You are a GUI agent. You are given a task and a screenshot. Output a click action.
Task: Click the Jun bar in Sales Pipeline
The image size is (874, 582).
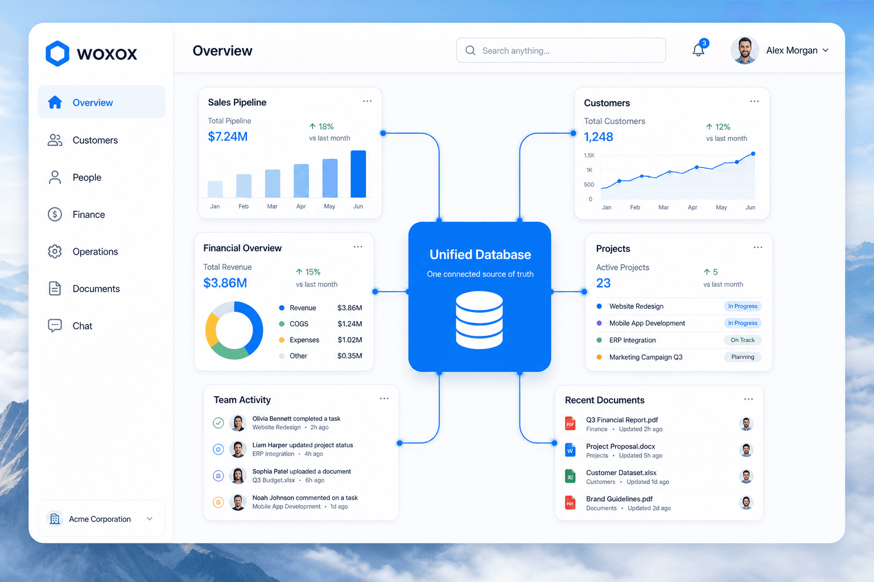358,174
